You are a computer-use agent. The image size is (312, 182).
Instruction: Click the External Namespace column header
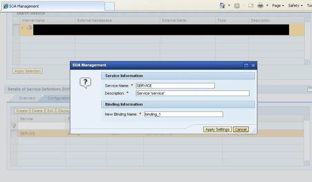[117, 20]
